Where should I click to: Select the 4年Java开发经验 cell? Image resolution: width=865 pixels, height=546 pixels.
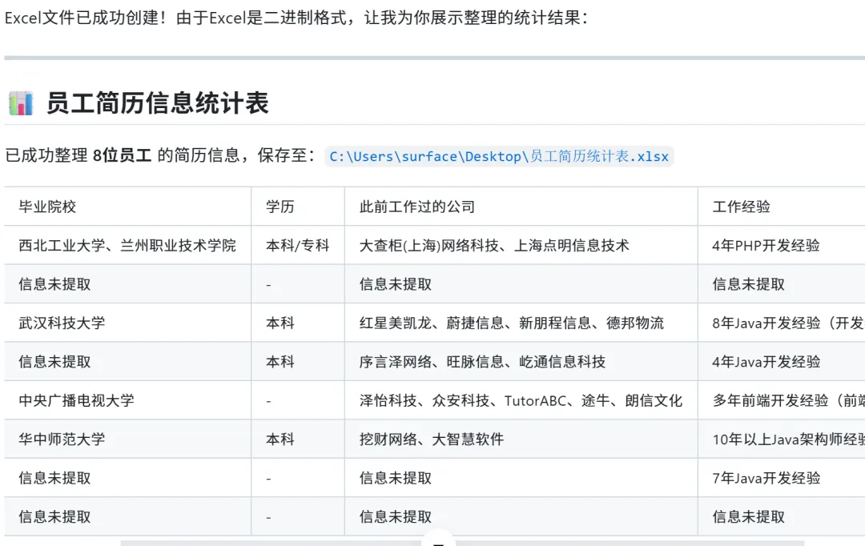coord(781,362)
